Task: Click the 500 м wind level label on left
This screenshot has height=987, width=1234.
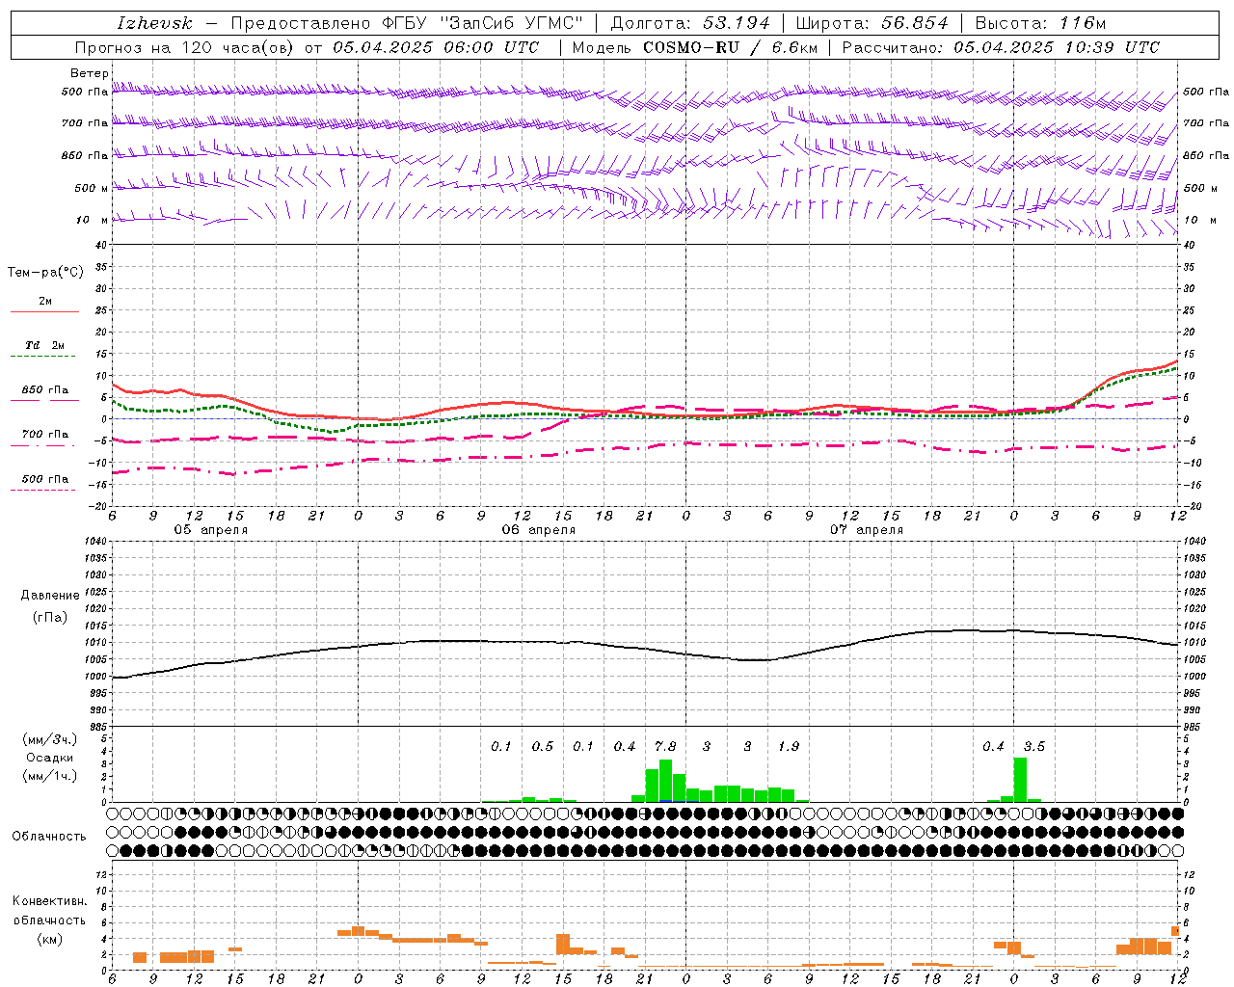Action: point(92,188)
